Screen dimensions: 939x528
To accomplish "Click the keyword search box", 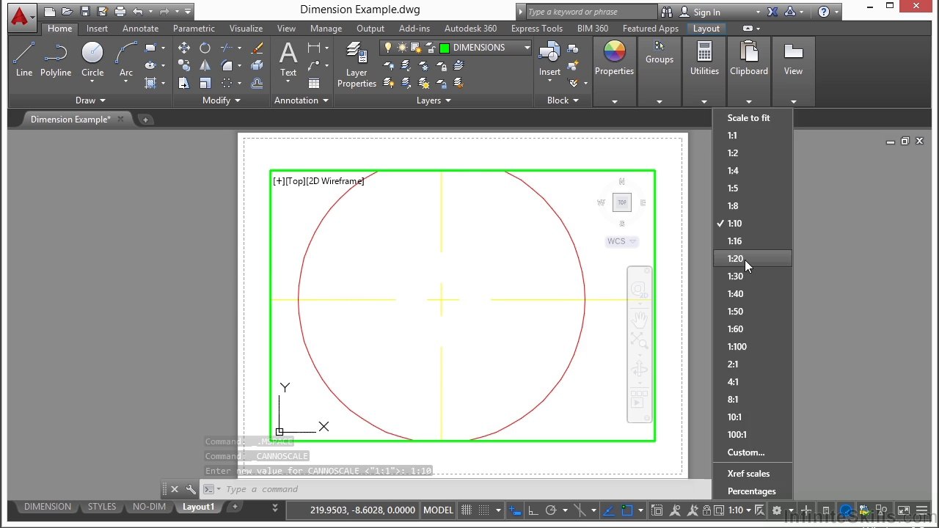I will [591, 12].
